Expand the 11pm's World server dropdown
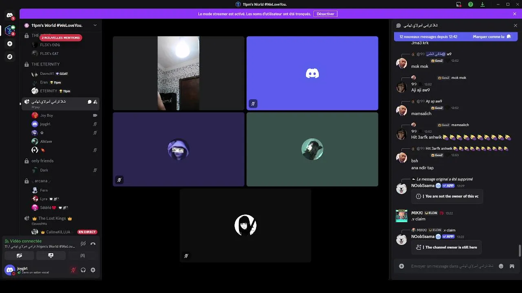 tap(95, 25)
